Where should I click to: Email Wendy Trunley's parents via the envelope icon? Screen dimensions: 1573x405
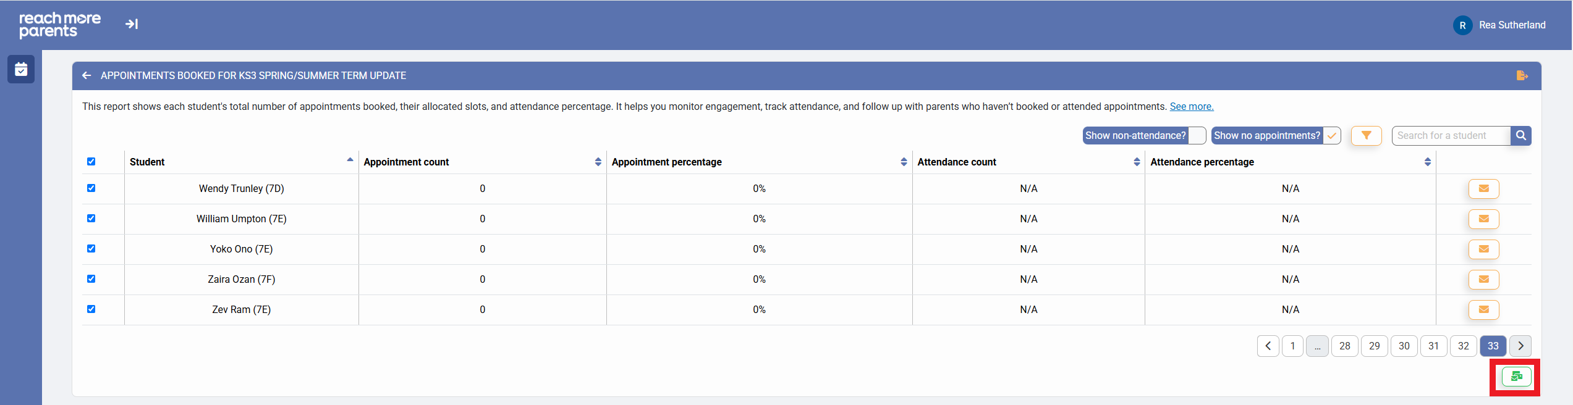coord(1483,188)
